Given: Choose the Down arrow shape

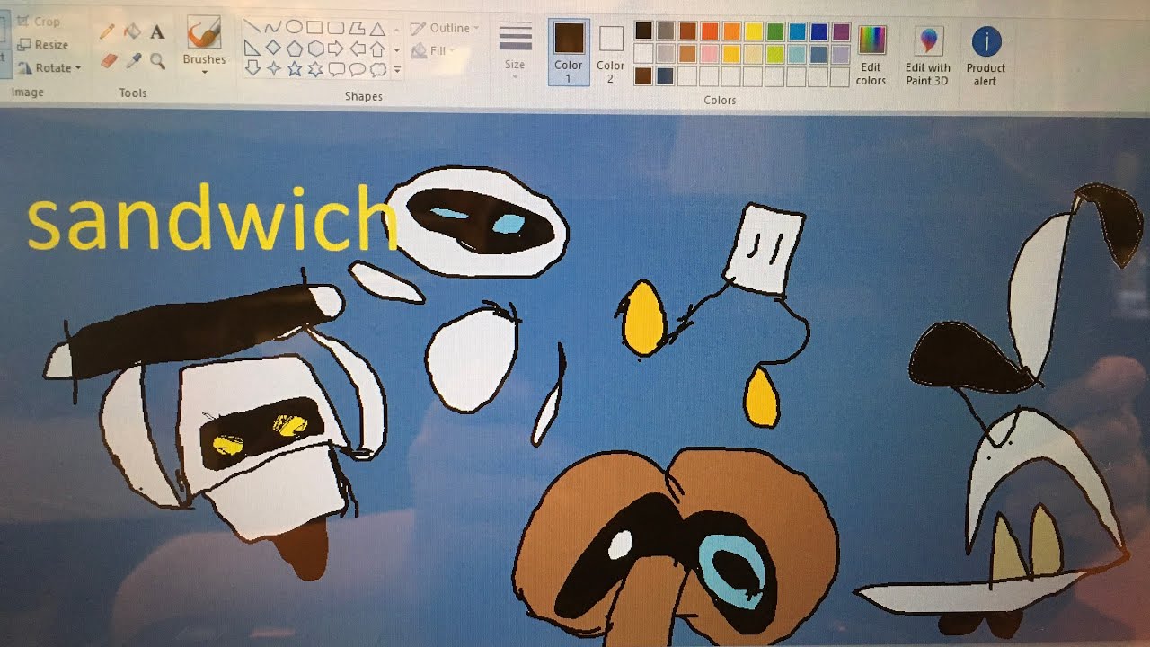Looking at the screenshot, I should 252,68.
